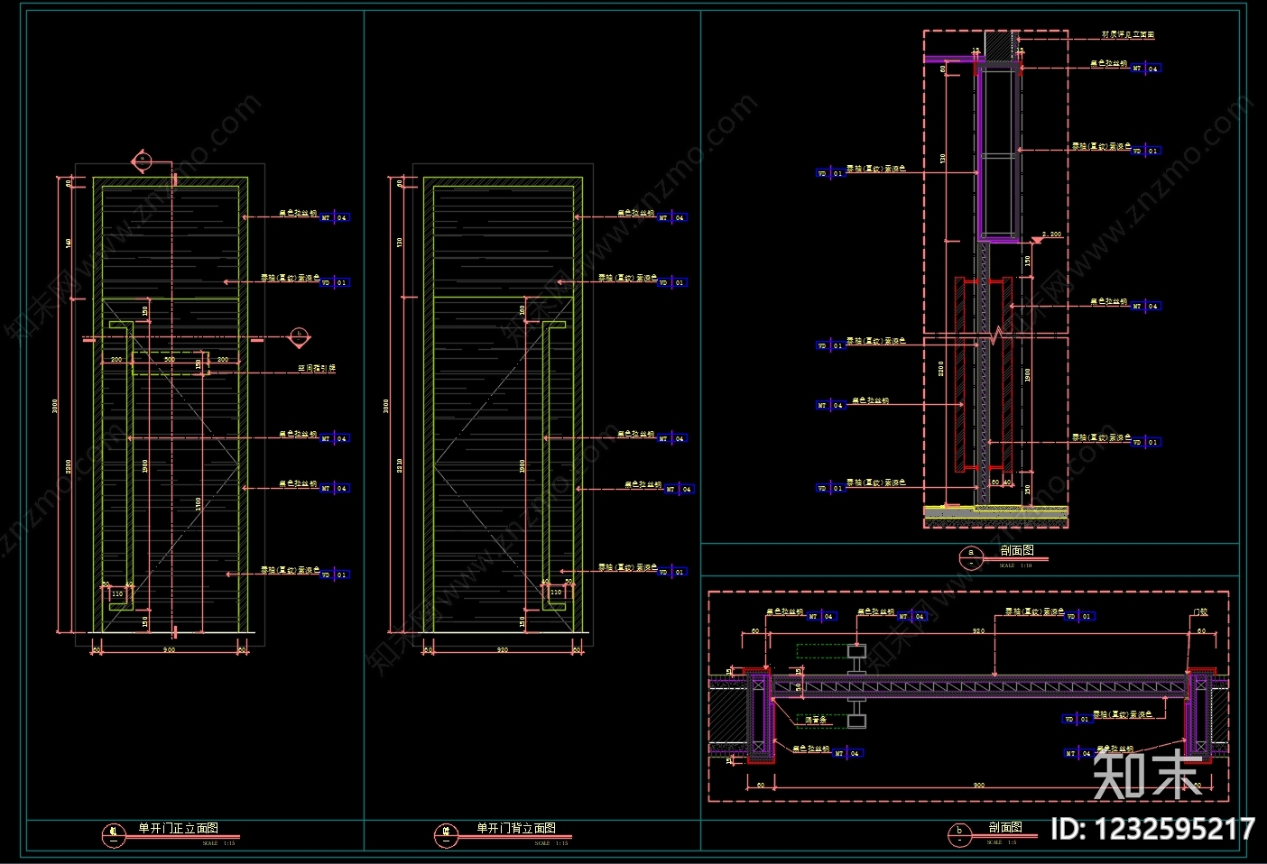1267x864 pixels.
Task: Select the 门铰 annotation in plan section
Action: [x=1200, y=611]
